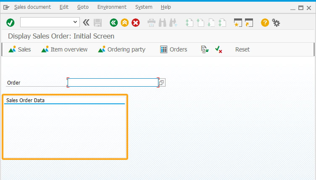This screenshot has width=316, height=180.
Task: Click the Print icon
Action: (151, 23)
